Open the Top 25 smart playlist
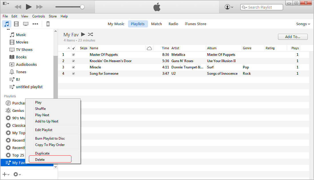The height and width of the screenshot is (180, 314). click(x=15, y=155)
